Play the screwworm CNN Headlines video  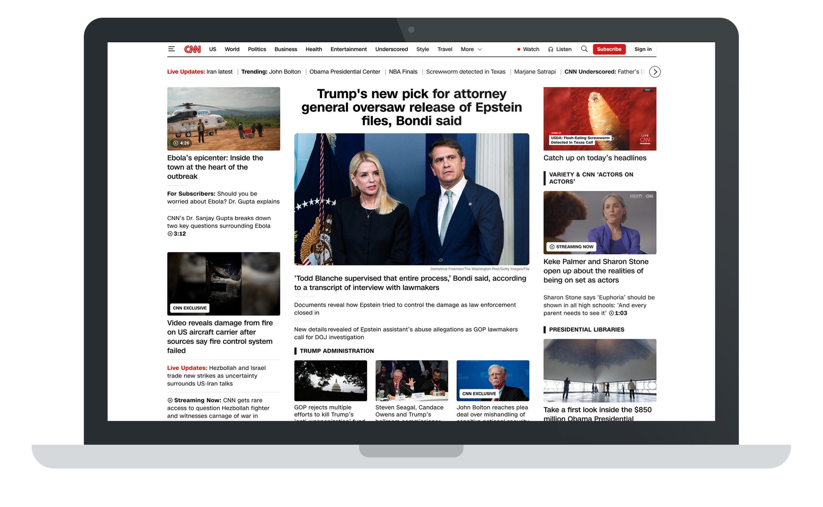(600, 119)
